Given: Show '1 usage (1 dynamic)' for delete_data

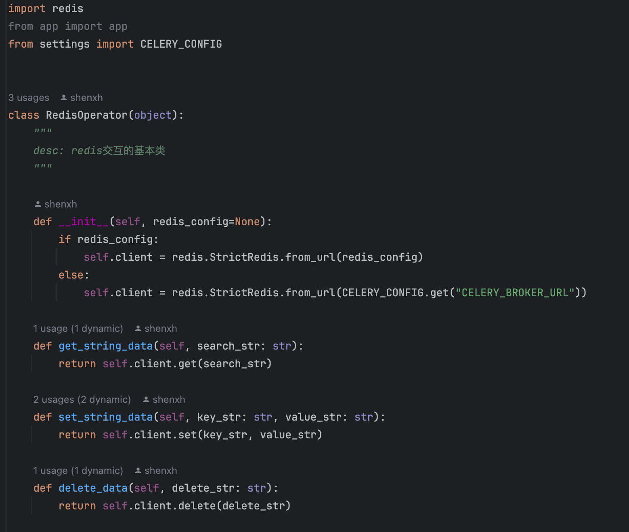Looking at the screenshot, I should point(78,471).
